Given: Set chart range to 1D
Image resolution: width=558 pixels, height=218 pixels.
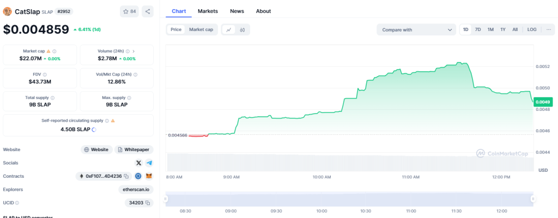Looking at the screenshot, I should 465,29.
